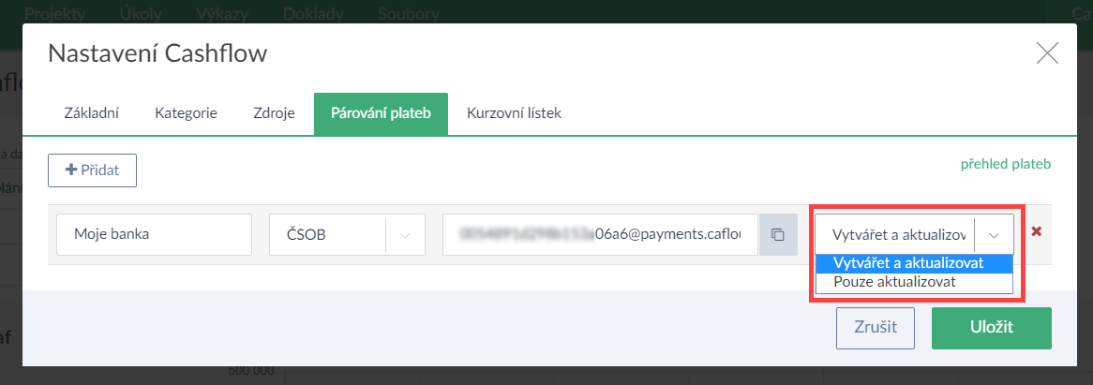
Task: Select the Párování plateb tab
Action: coord(381,113)
